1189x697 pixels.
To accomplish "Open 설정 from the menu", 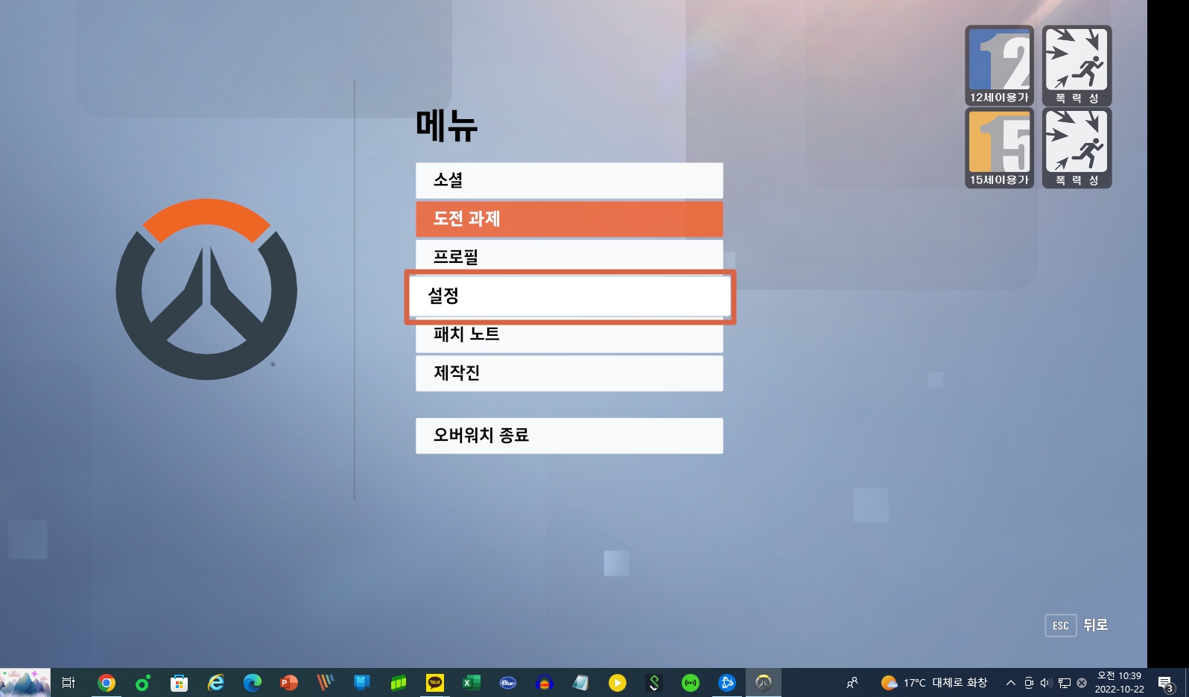I will 570,296.
